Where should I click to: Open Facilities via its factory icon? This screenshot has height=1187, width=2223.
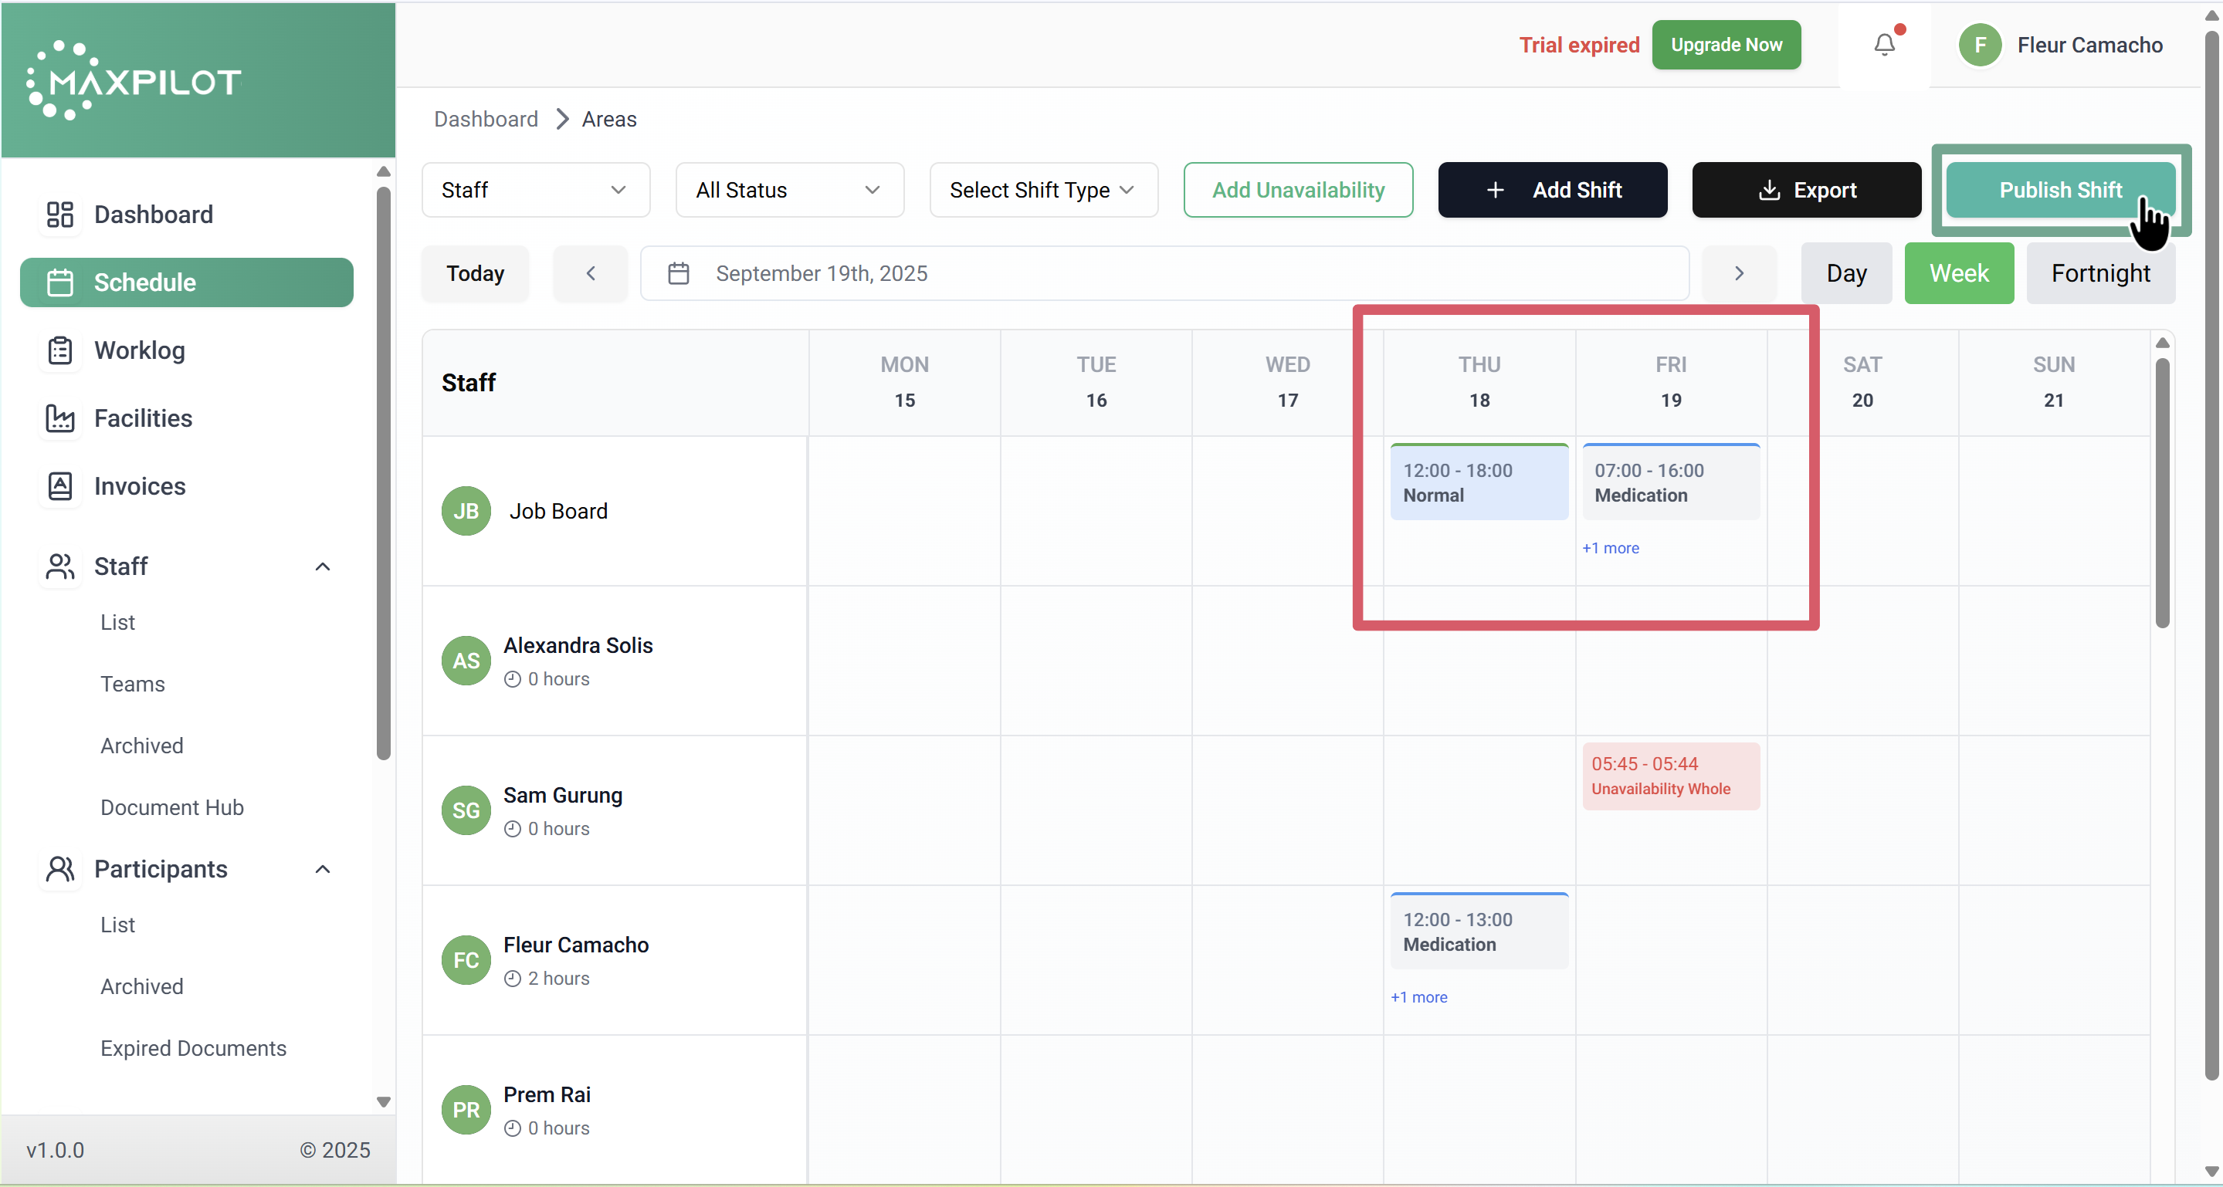[x=59, y=418]
